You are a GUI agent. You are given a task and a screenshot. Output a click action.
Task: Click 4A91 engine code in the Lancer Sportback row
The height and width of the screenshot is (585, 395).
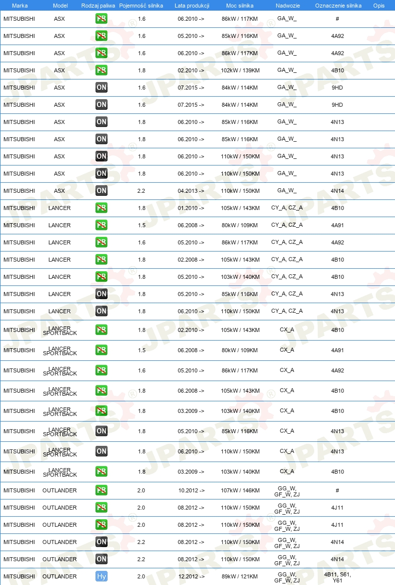point(337,350)
